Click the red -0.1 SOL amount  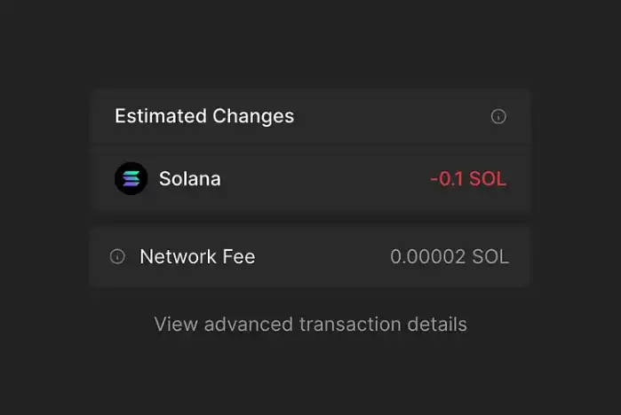pos(467,178)
